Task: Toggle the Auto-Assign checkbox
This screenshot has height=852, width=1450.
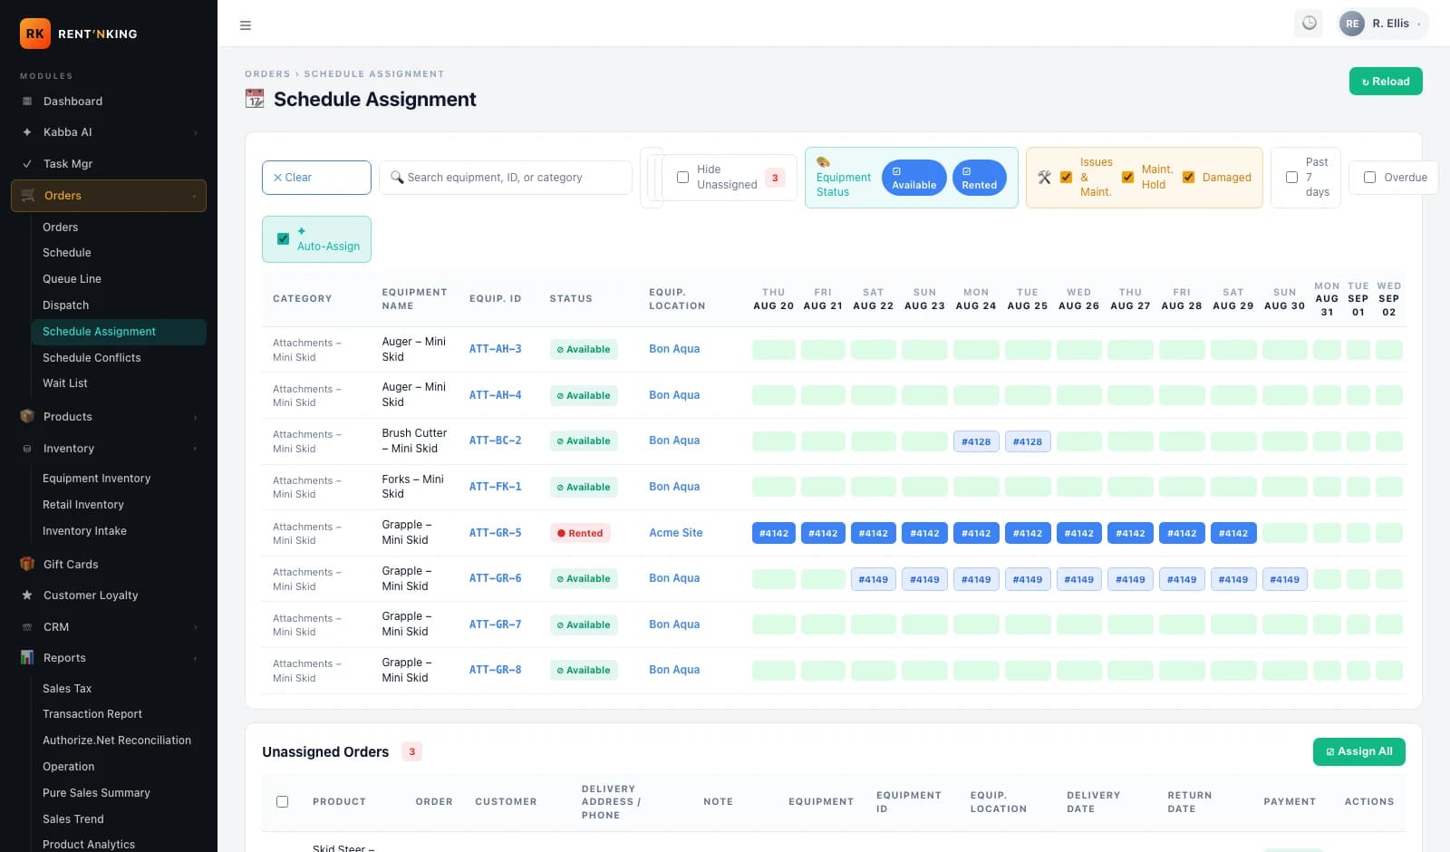Action: (x=283, y=239)
